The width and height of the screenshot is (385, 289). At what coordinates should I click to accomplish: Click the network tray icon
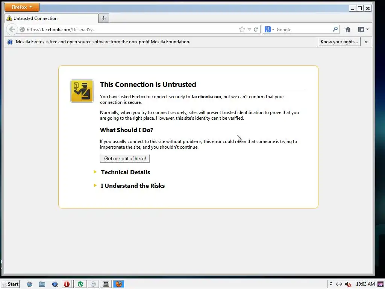(339, 284)
